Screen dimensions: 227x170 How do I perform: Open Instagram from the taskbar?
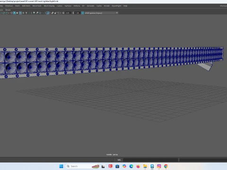click(159, 166)
